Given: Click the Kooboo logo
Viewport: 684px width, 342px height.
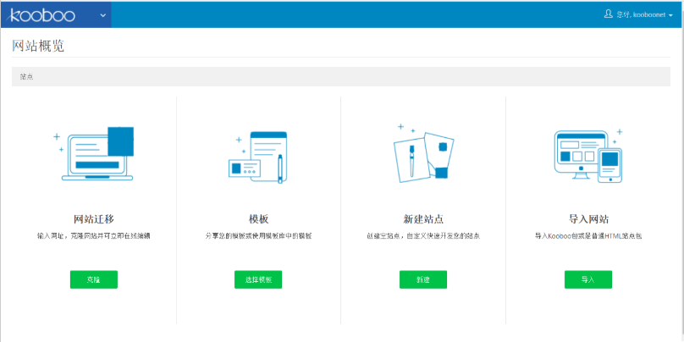Looking at the screenshot, I should 42,15.
